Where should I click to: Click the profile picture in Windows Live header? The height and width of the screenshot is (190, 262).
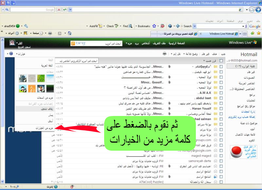[12, 43]
